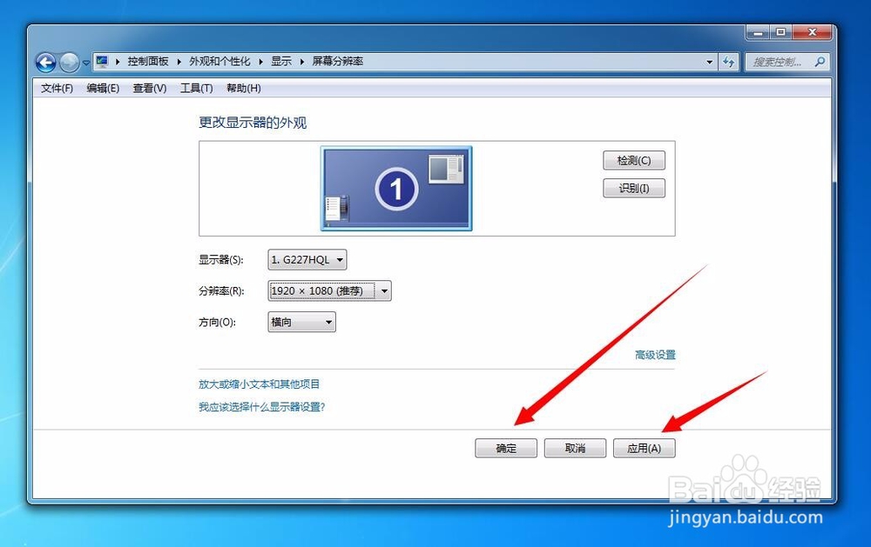Open the 编辑(E) menu
871x547 pixels.
click(x=103, y=88)
